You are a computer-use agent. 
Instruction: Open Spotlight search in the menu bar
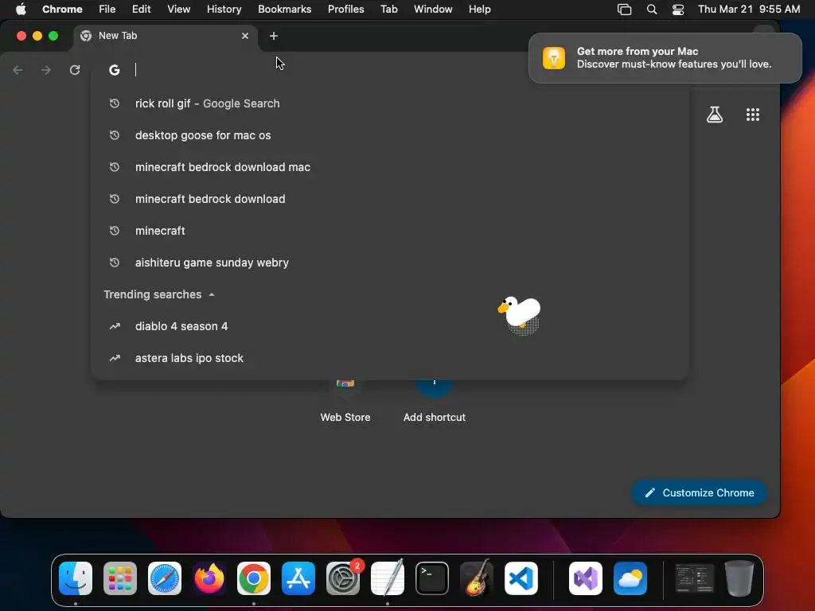(652, 10)
